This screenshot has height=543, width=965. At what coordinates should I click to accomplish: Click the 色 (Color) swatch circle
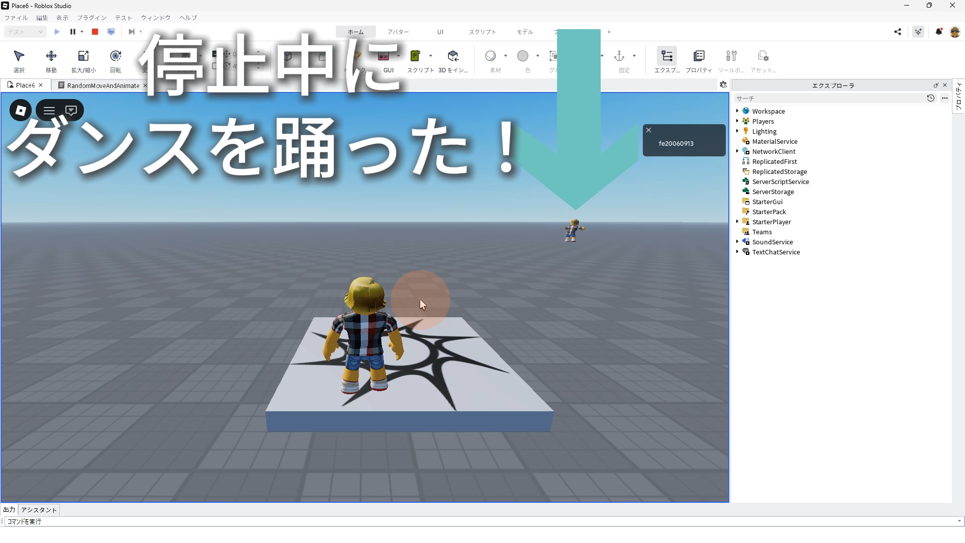[523, 56]
